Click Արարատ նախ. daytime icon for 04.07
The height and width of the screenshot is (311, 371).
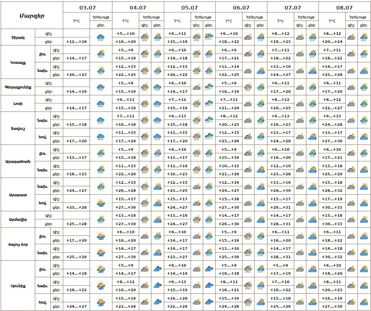click(x=157, y=186)
